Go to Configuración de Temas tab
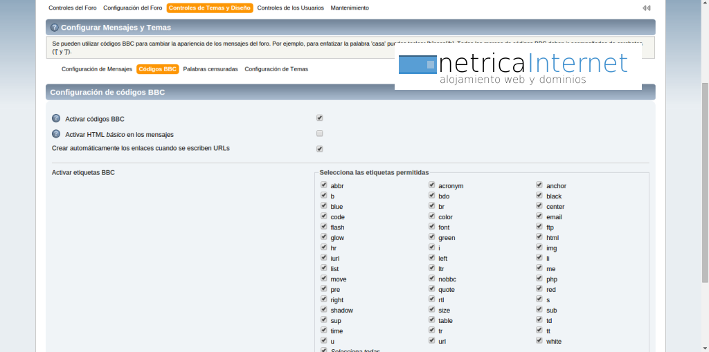This screenshot has height=352, width=709. tap(276, 69)
